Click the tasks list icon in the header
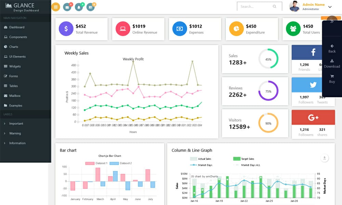This screenshot has height=205, width=342. pos(90,6)
